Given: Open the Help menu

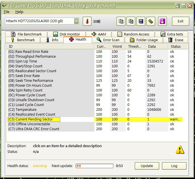Looking at the screenshot, I should [x=19, y=12].
